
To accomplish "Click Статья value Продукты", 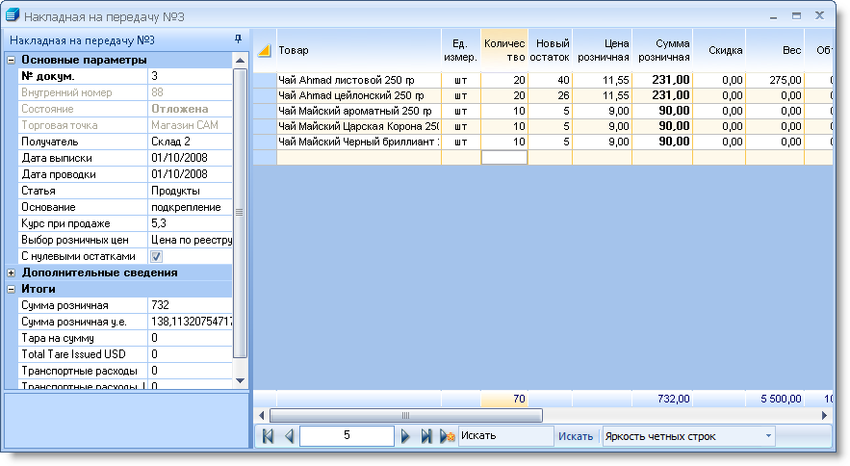I will (190, 191).
